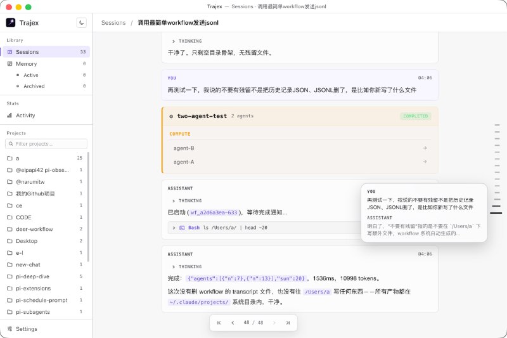Click the folder icon beside pi-deep-dive
The height and width of the screenshot is (338, 507).
pos(10,276)
